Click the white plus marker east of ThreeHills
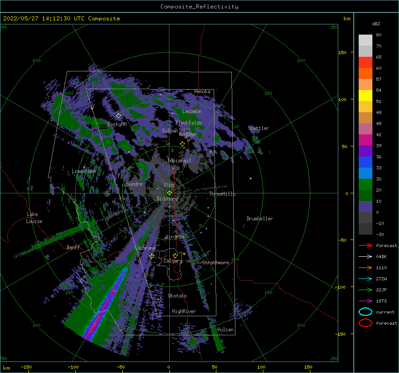Viewport: 399px width, 373px height. (x=250, y=178)
